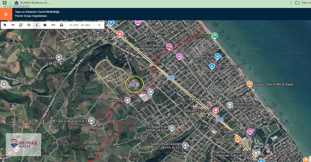Viewport: 311px width, 162px height.
Task: Open RE/MAX Kullanıcı Gi... bookmark
Action: tap(32, 3)
